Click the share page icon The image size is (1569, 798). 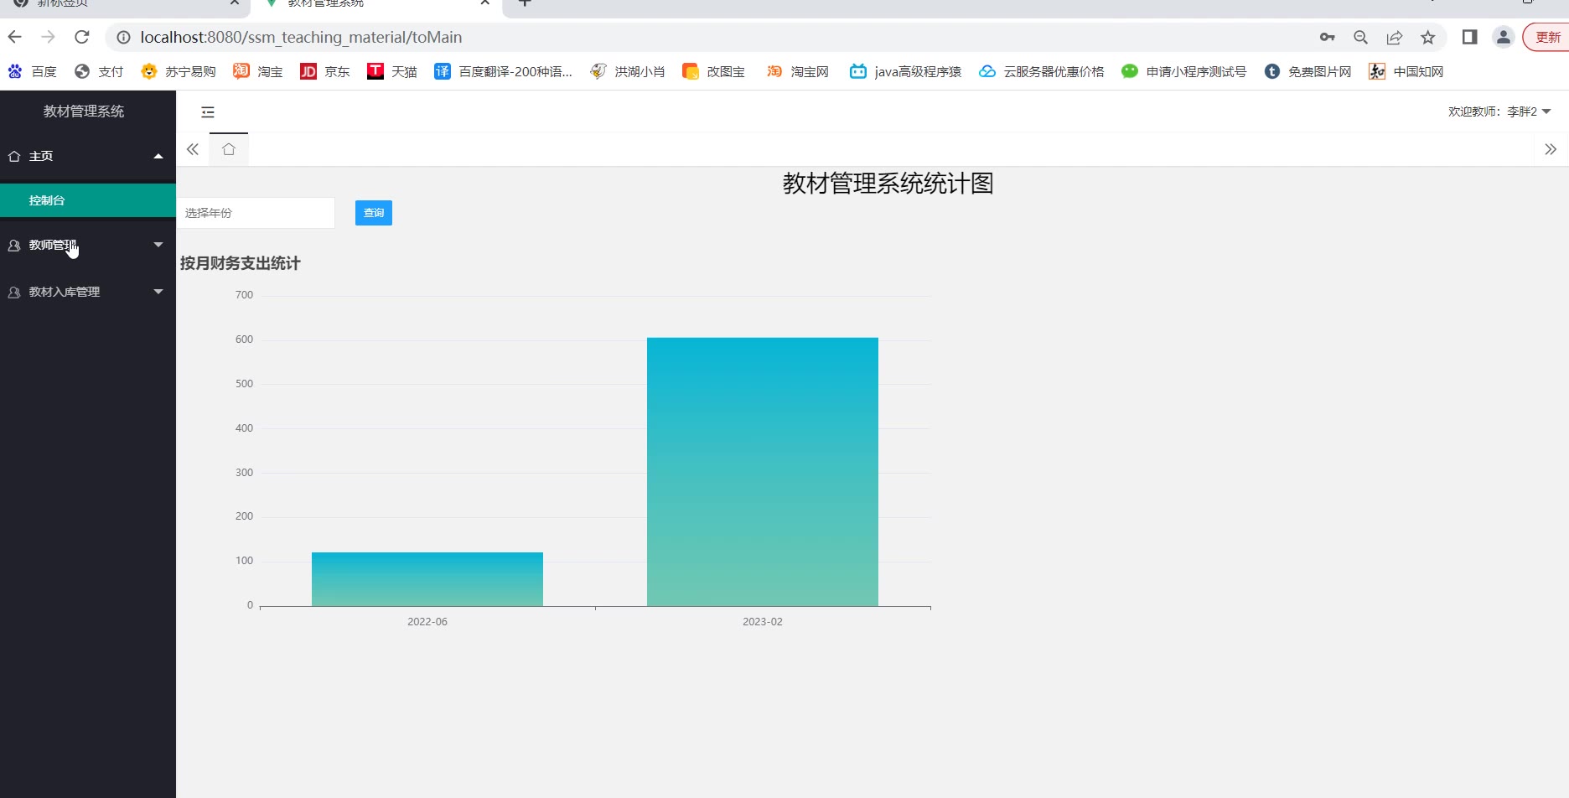click(x=1395, y=37)
